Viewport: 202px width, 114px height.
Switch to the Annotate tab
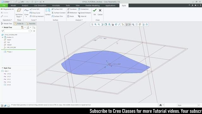tap(56, 5)
